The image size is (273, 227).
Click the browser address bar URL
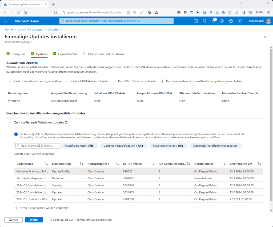(x=95, y=12)
